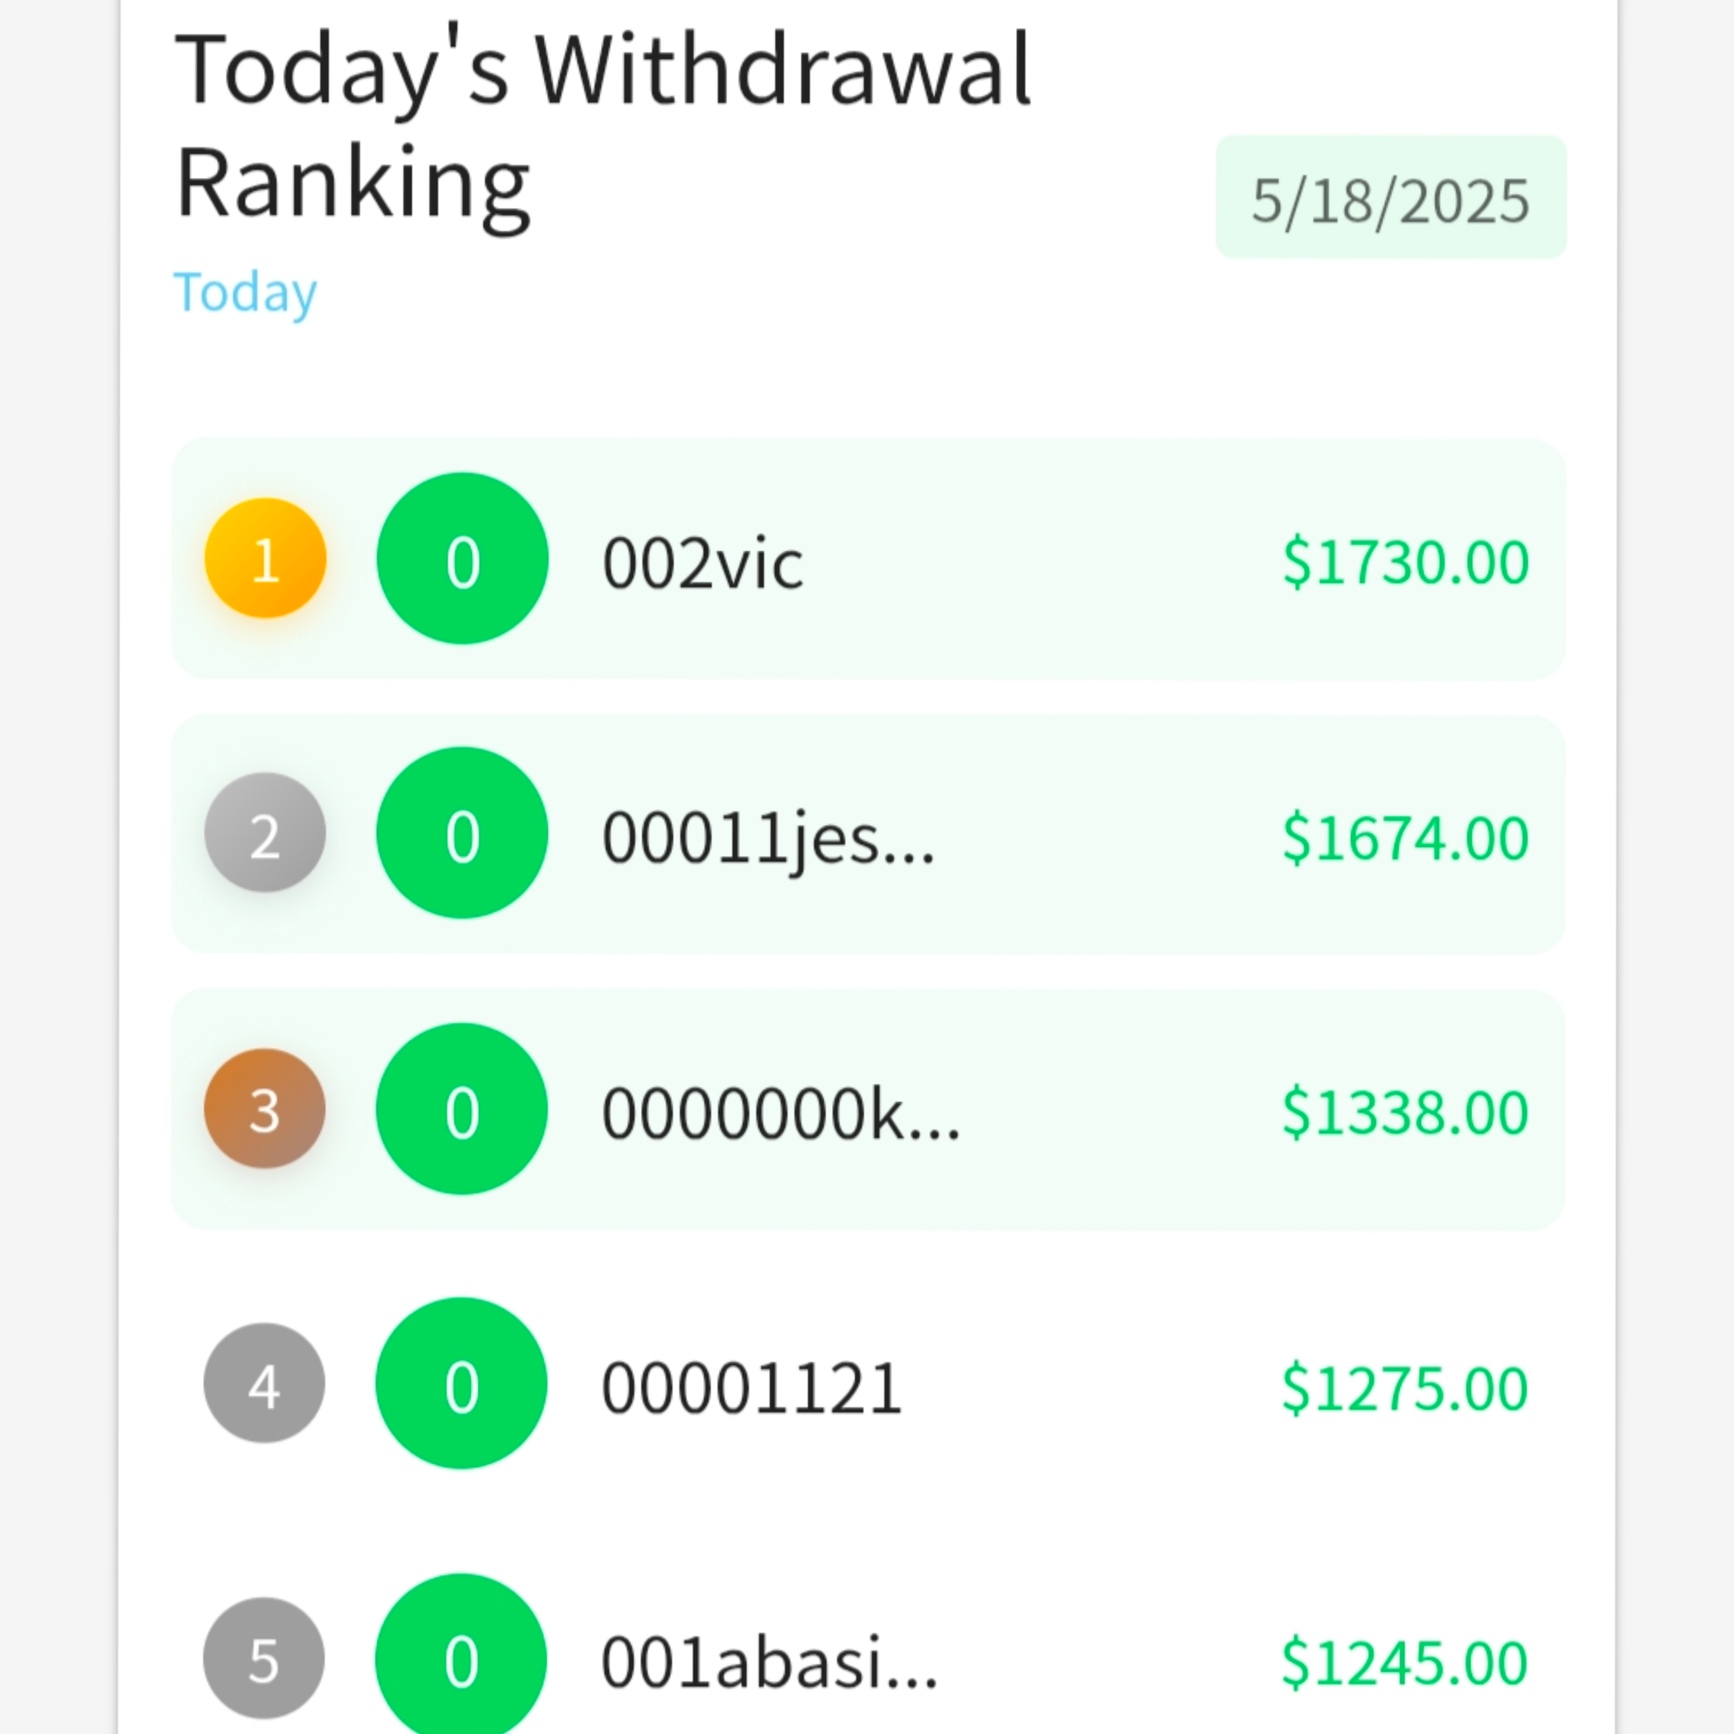1734x1734 pixels.
Task: Open the green avatar beside 00001121
Action: point(462,1383)
